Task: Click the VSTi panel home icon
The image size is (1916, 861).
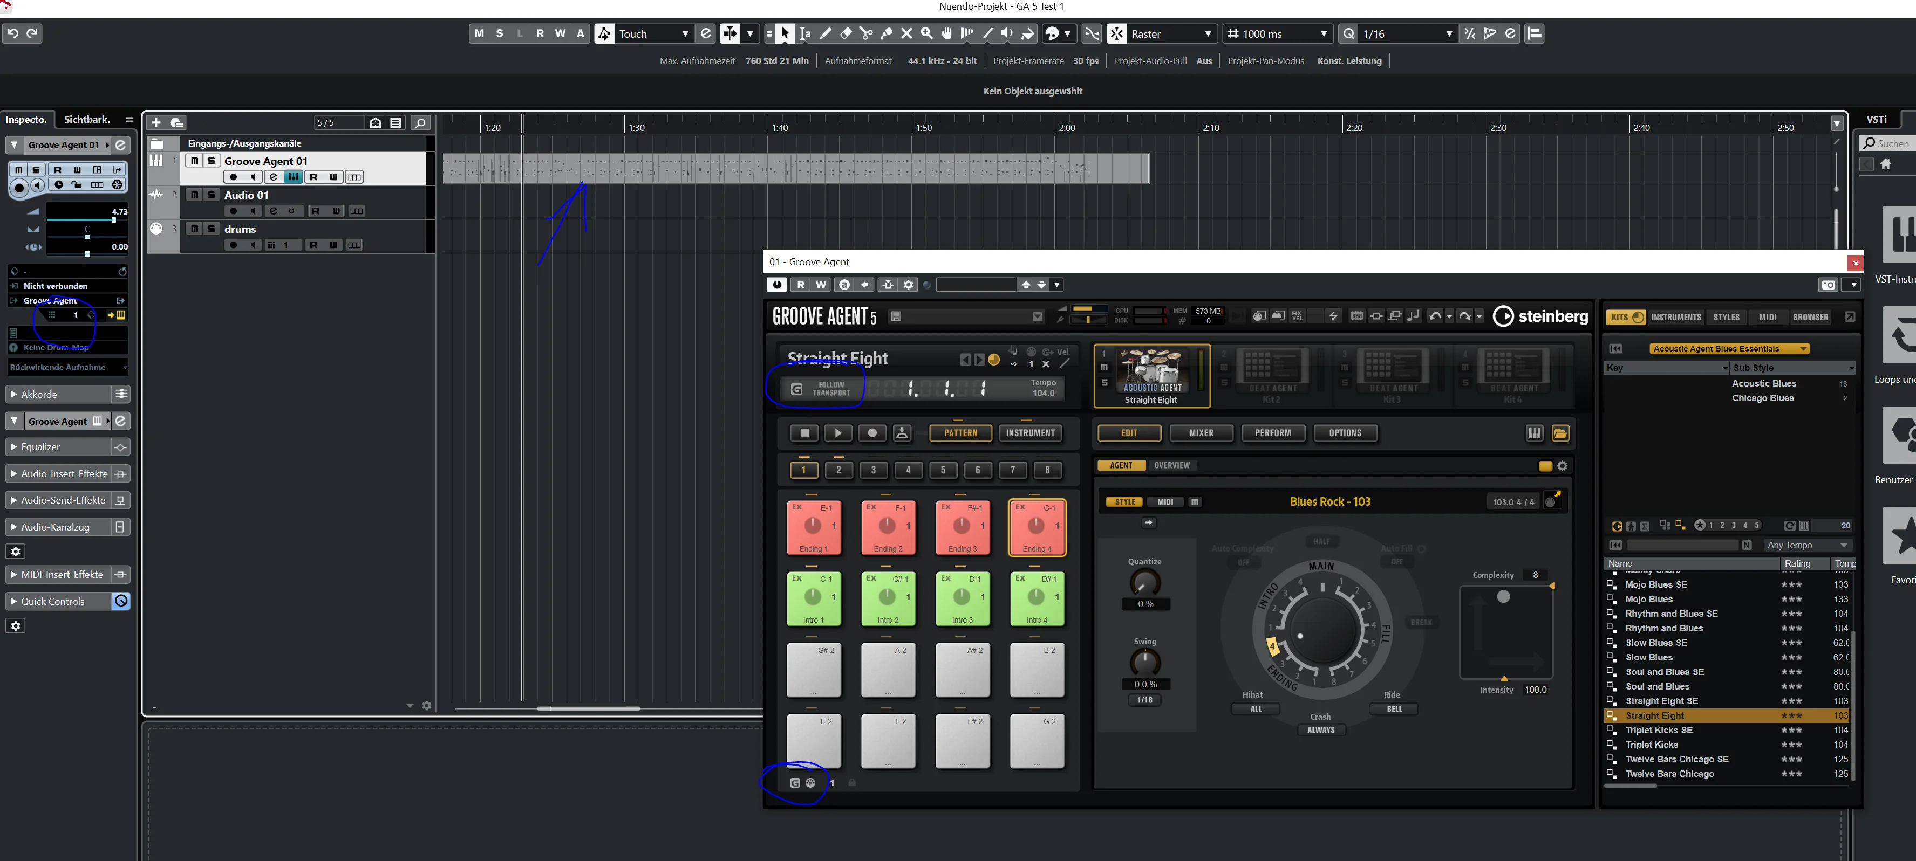Action: pos(1885,164)
